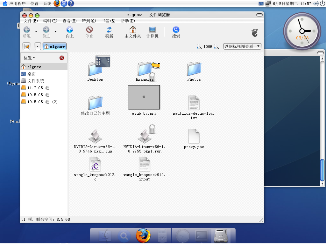Click the network monitor icon in top panel
Image resolution: width=326 pixels, height=244 pixels.
[268, 3]
